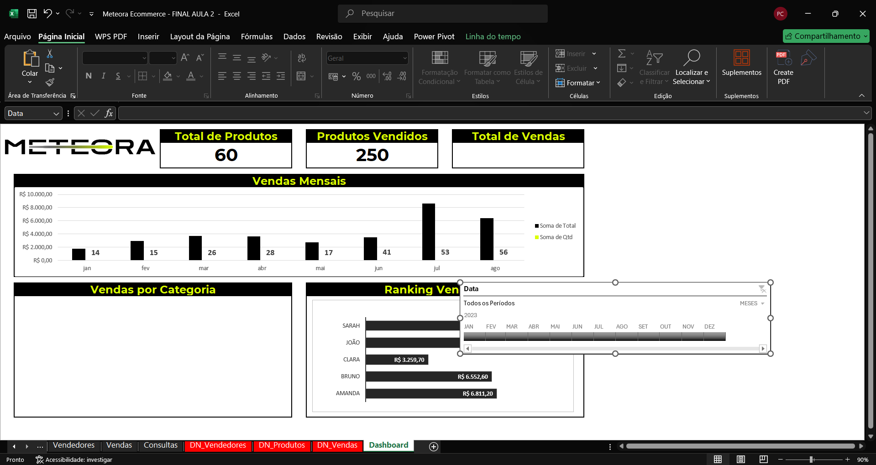Viewport: 876px width, 465px height.
Task: Click the wrap text icon
Action: coord(301,58)
